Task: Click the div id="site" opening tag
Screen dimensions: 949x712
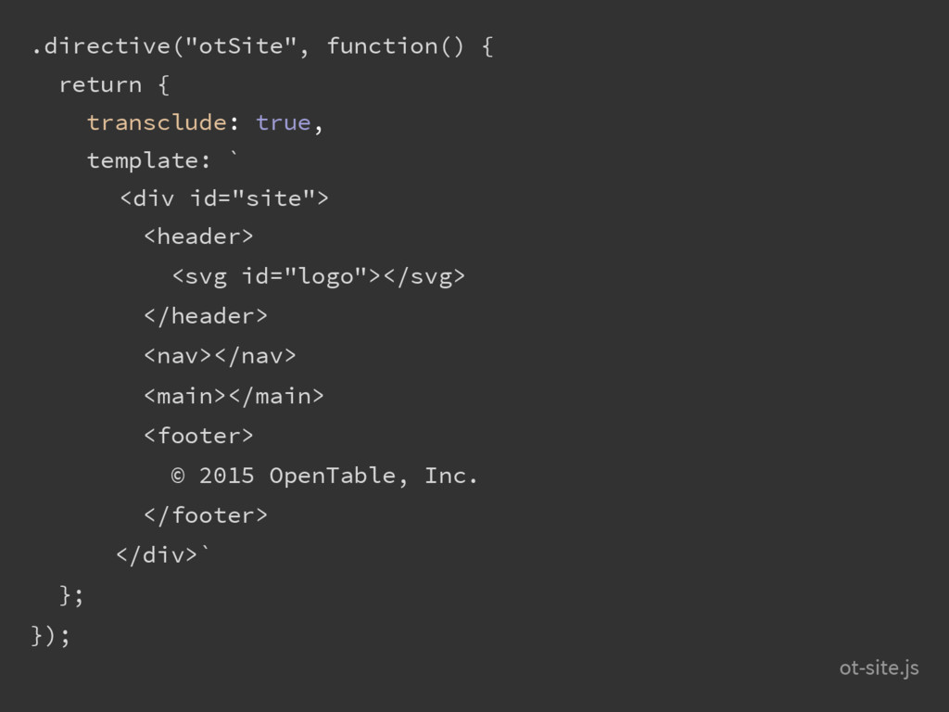Action: click(224, 198)
